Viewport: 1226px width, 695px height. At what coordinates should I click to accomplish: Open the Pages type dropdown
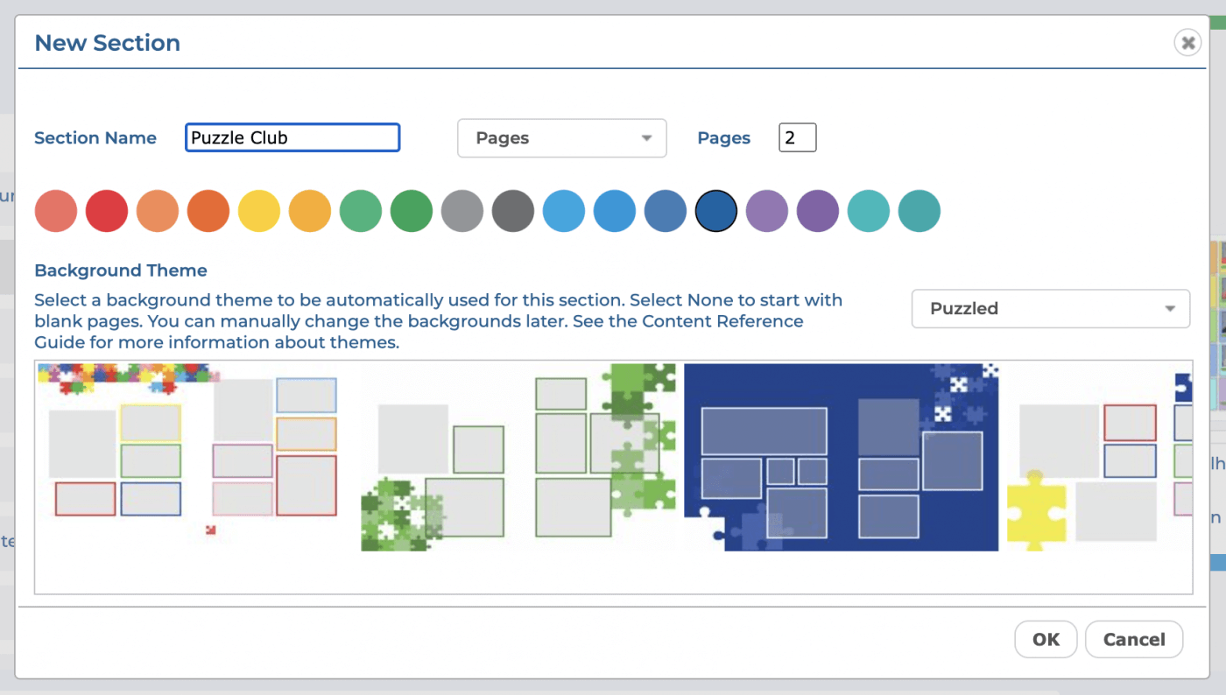click(x=561, y=138)
